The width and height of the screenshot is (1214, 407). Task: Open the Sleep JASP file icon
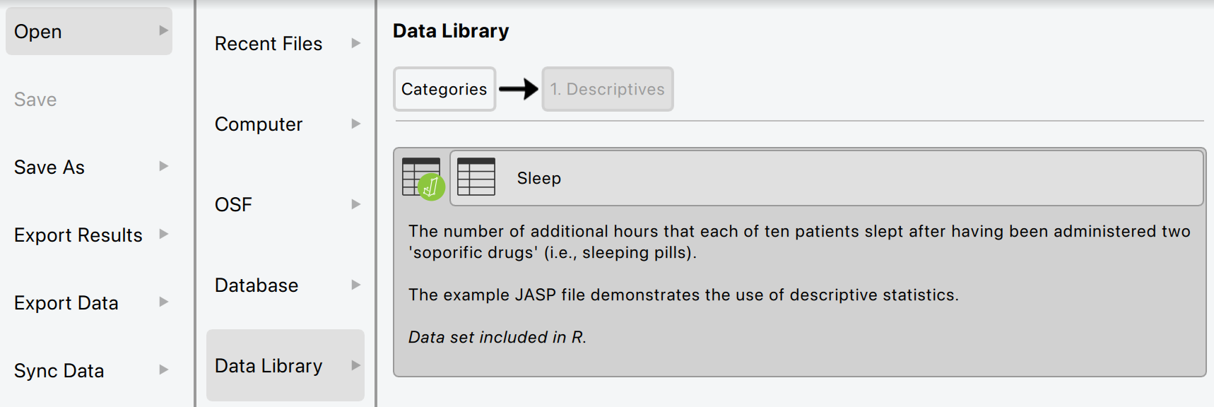pos(422,178)
